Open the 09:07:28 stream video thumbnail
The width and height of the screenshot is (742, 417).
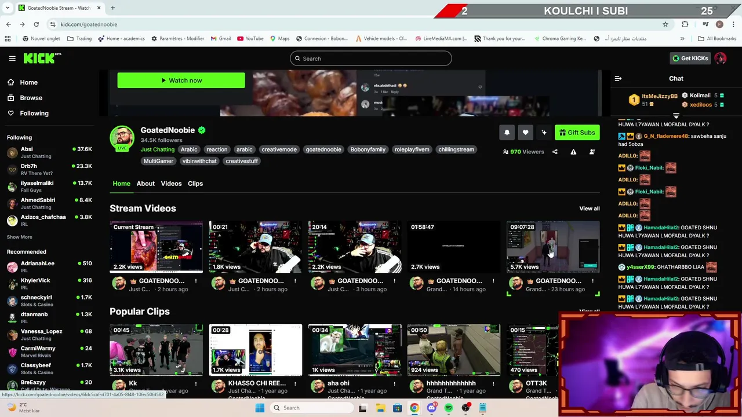[x=553, y=247]
